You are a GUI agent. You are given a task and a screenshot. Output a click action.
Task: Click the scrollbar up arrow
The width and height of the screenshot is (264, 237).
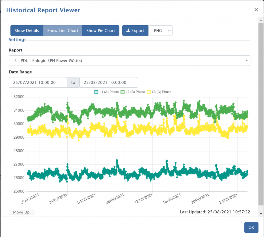[x=261, y=20]
